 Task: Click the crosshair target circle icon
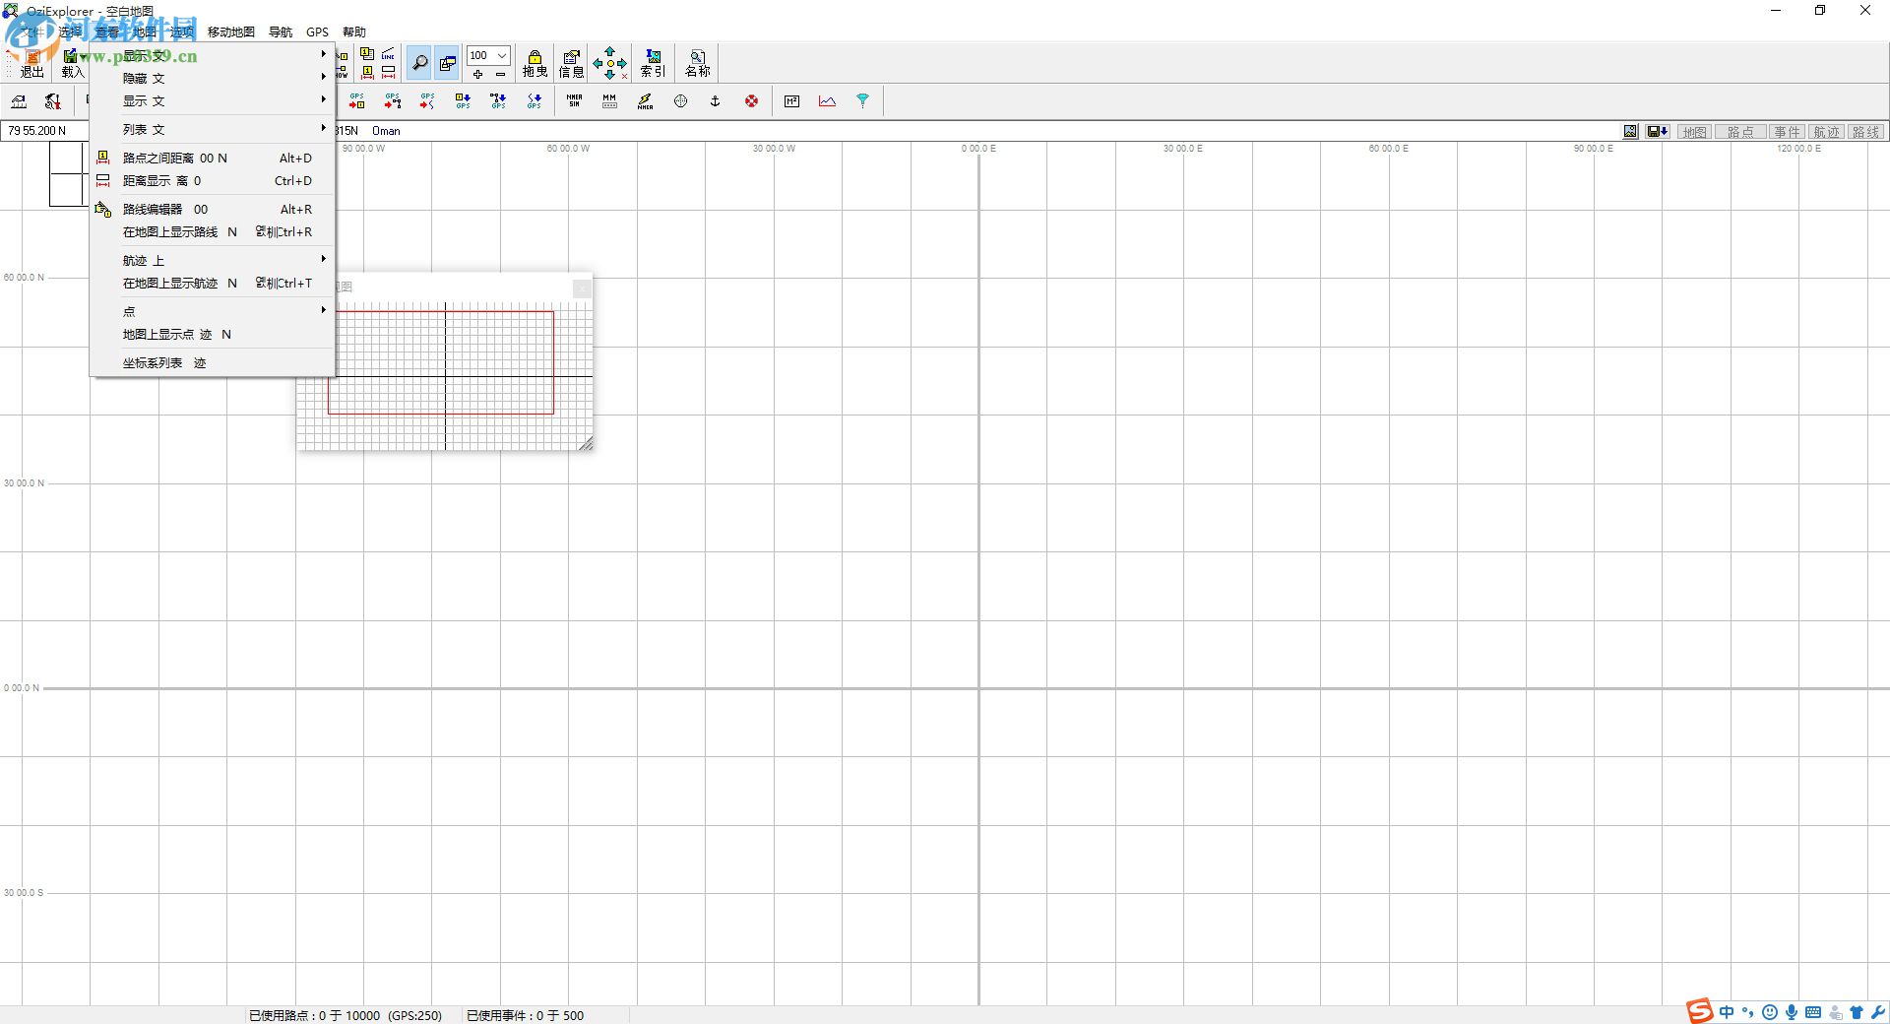pyautogui.click(x=680, y=100)
